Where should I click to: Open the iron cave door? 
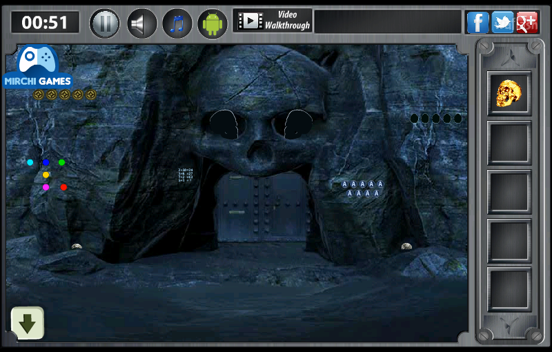(x=263, y=208)
